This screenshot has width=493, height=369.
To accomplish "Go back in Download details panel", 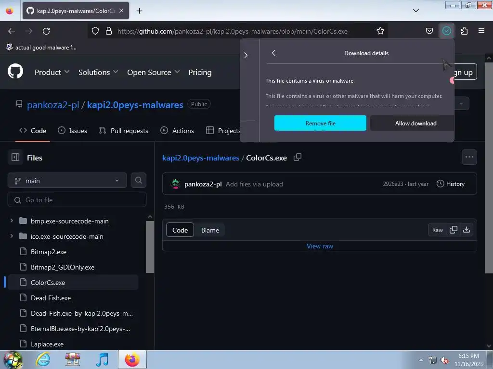I will [x=273, y=53].
